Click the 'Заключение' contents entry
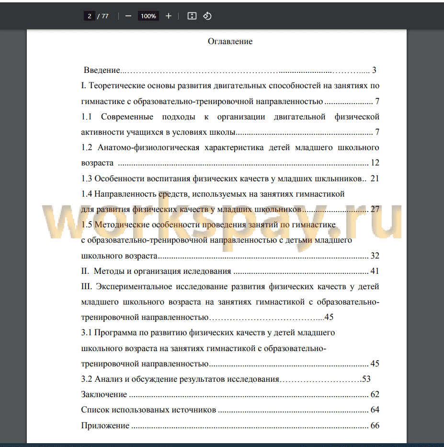 230,394
